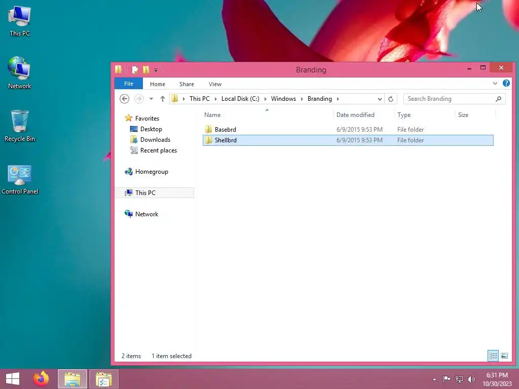Open the Windows Start button
This screenshot has width=519, height=389.
tap(13, 379)
